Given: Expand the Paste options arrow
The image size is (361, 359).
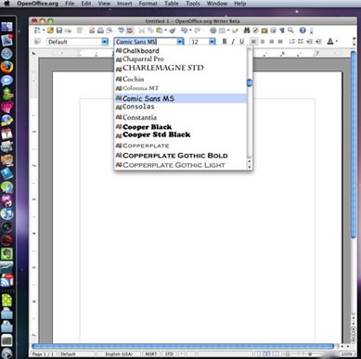Looking at the screenshot, I should (165, 31).
